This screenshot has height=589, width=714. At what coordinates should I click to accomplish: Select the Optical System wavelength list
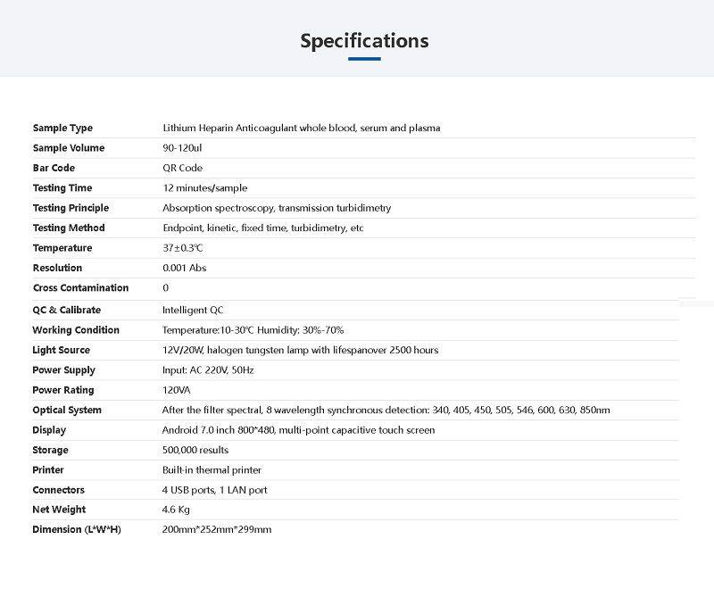tap(386, 411)
